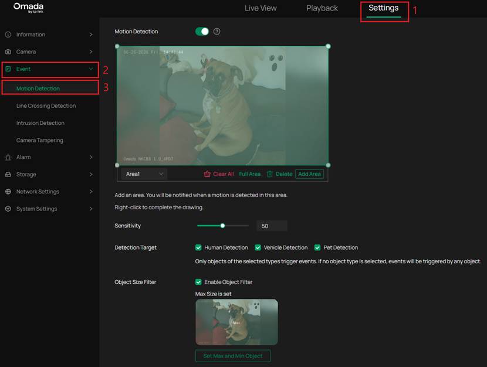Click the Sensitivity slider handle
The height and width of the screenshot is (367, 487).
(222, 226)
